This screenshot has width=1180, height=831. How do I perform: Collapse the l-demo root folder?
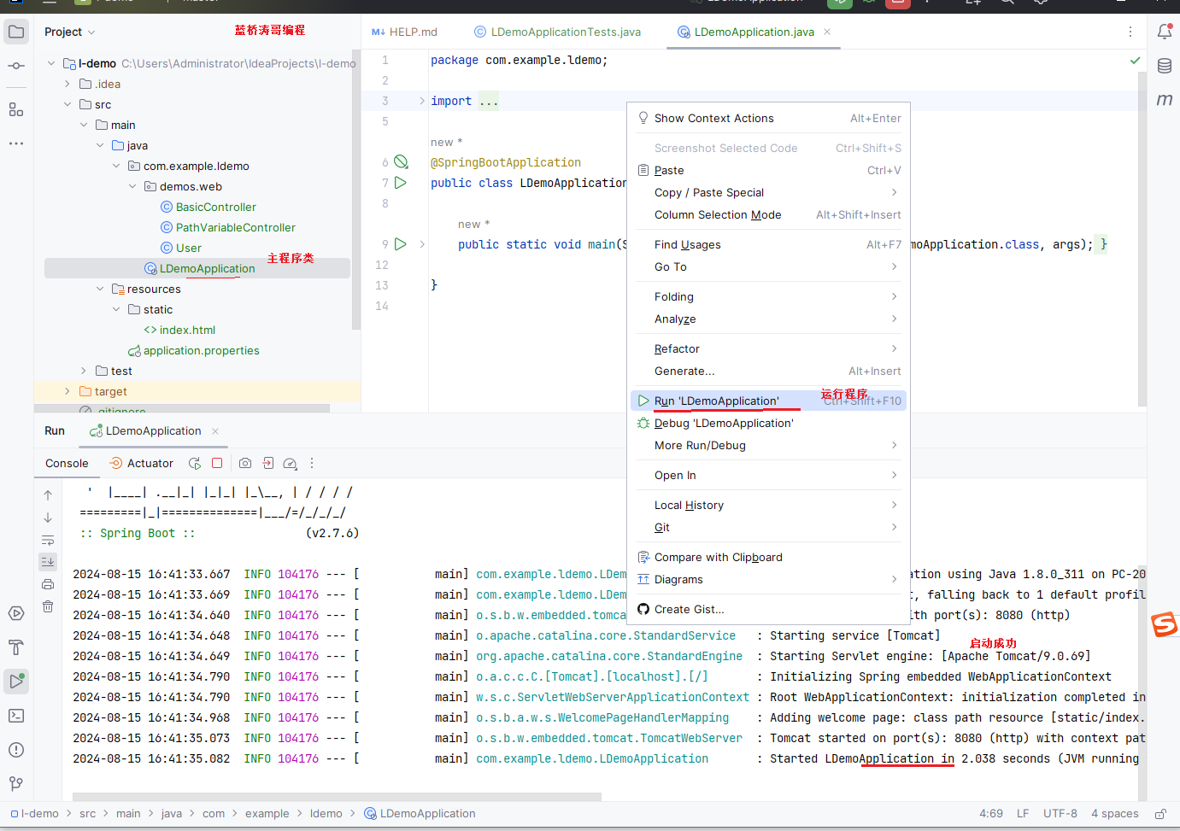tap(51, 63)
